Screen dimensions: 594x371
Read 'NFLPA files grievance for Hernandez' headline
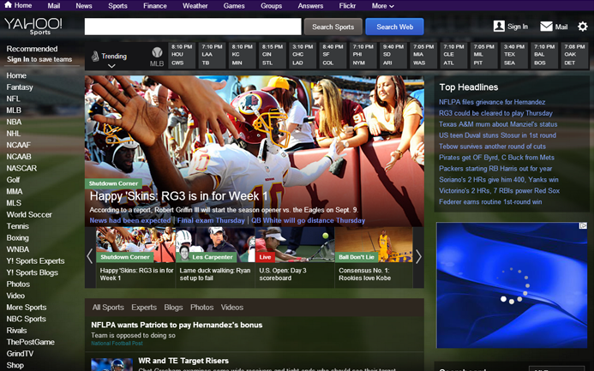click(492, 102)
